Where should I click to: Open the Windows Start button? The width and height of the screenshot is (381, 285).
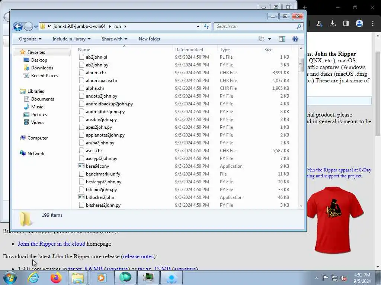coord(10,278)
